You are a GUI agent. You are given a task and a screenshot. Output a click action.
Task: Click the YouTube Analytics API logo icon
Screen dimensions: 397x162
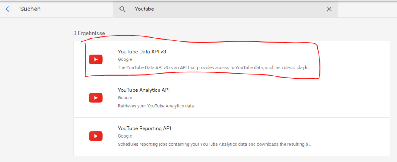coord(96,98)
